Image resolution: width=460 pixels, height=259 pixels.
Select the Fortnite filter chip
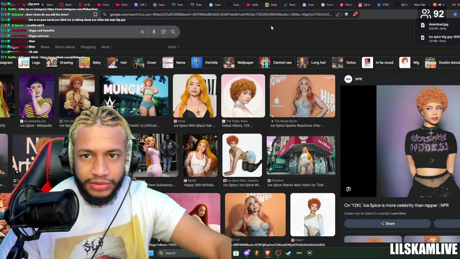(x=206, y=63)
